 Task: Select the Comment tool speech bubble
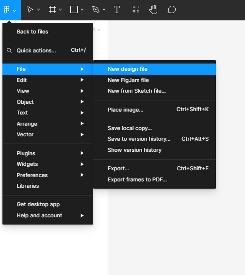coord(172,10)
